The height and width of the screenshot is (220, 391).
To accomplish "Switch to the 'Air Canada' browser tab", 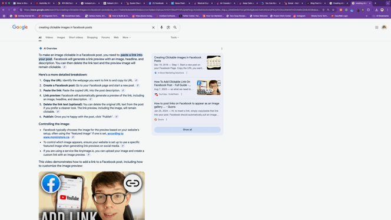I will point(225,4).
